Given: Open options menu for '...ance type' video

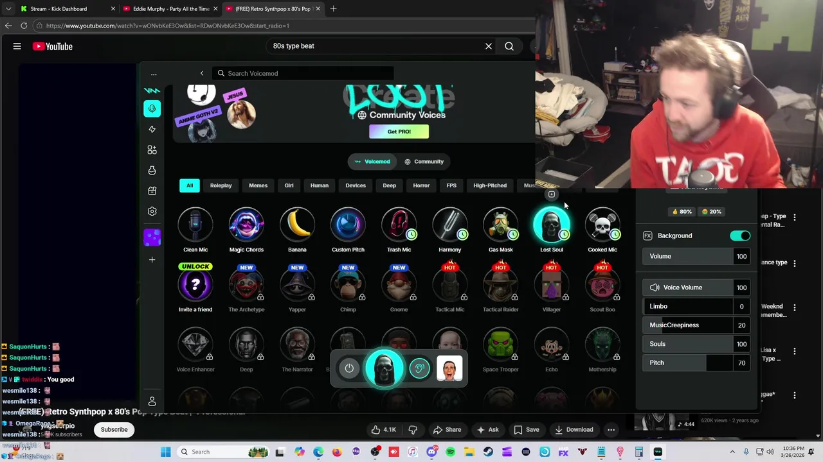Looking at the screenshot, I should (x=795, y=263).
